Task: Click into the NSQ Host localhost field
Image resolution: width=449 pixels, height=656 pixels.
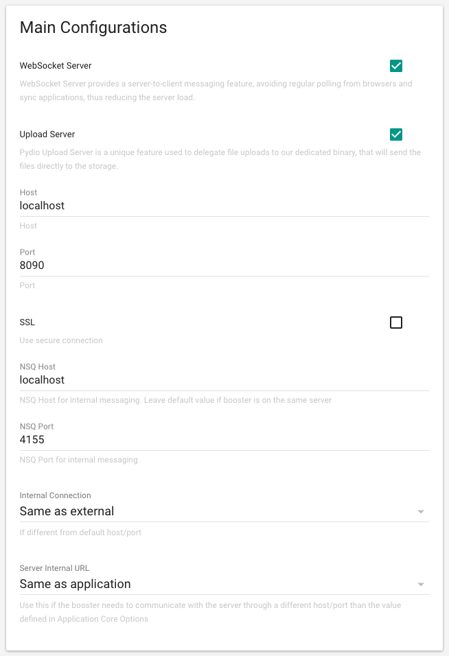Action: (224, 380)
